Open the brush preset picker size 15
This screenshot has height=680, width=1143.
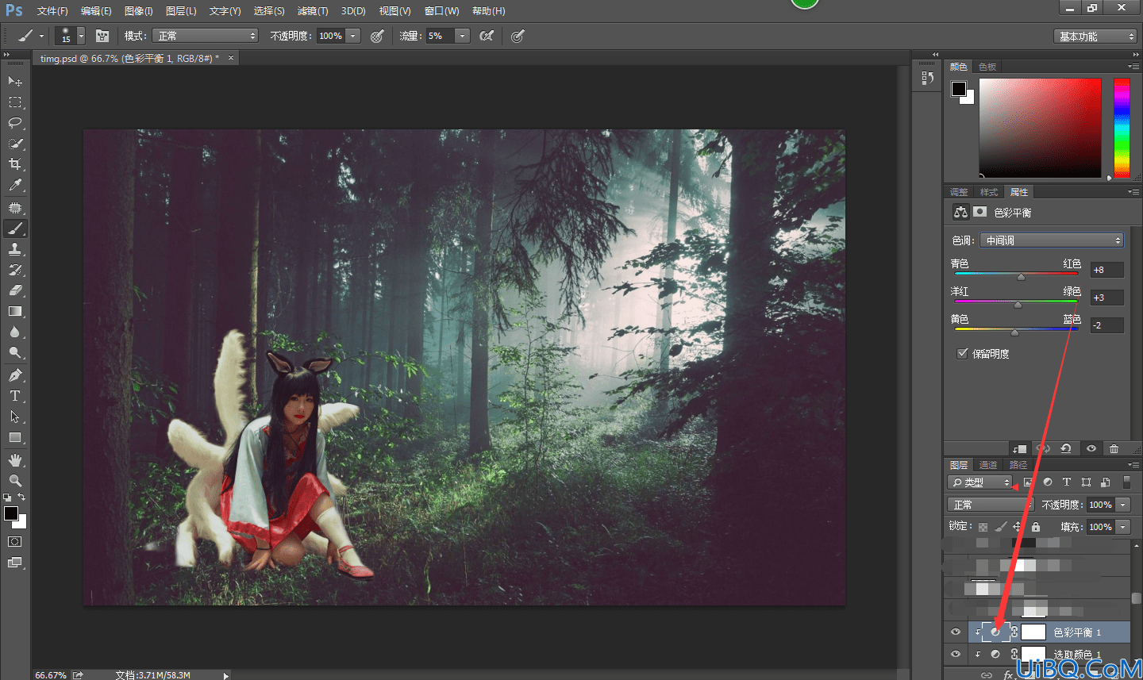pos(71,36)
